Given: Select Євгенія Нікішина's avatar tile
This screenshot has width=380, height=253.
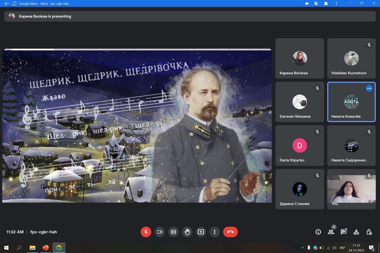Looking at the screenshot, I should 300,102.
